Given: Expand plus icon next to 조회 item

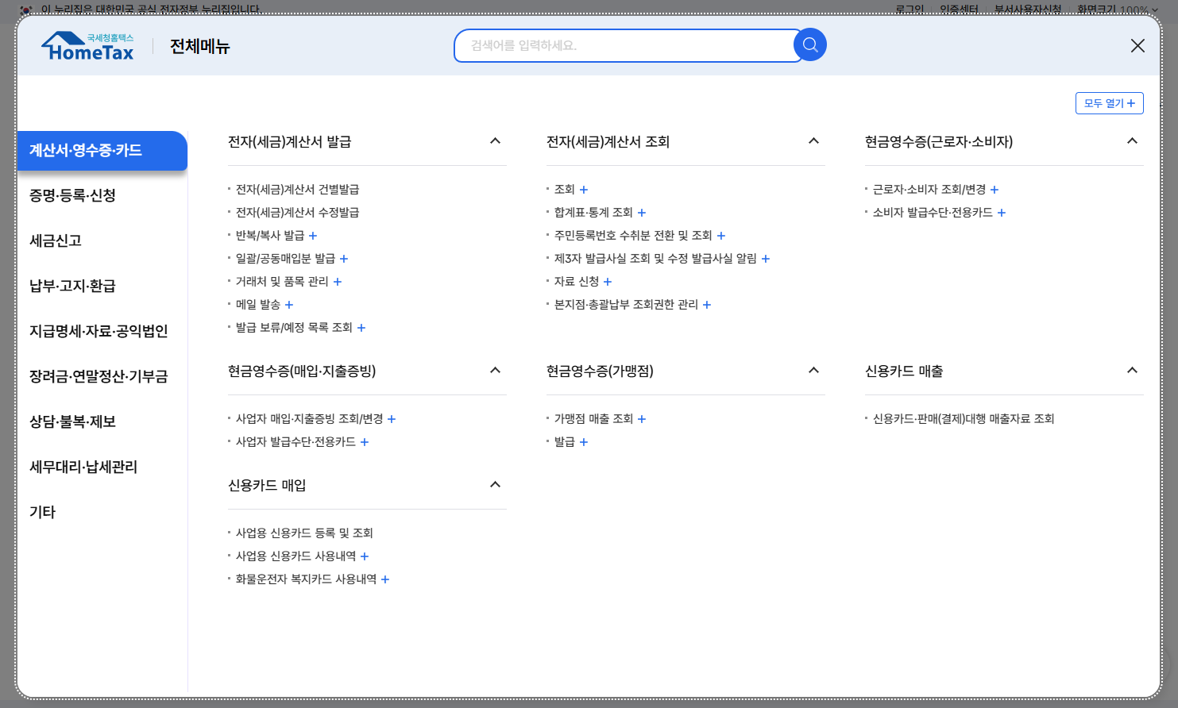Looking at the screenshot, I should [x=584, y=190].
